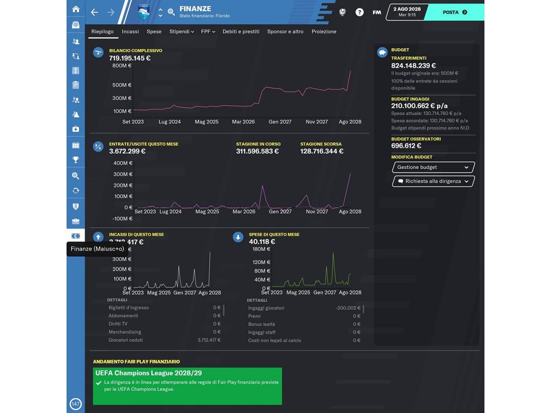Switch to the Incassi tab
551x413 pixels.
point(130,32)
